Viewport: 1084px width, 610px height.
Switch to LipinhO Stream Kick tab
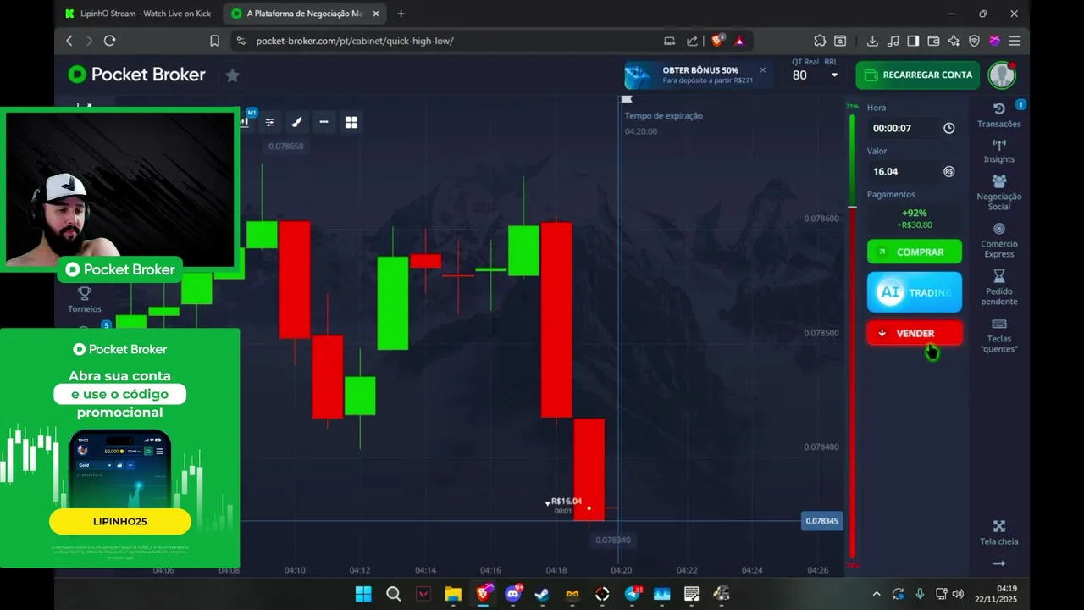point(138,14)
